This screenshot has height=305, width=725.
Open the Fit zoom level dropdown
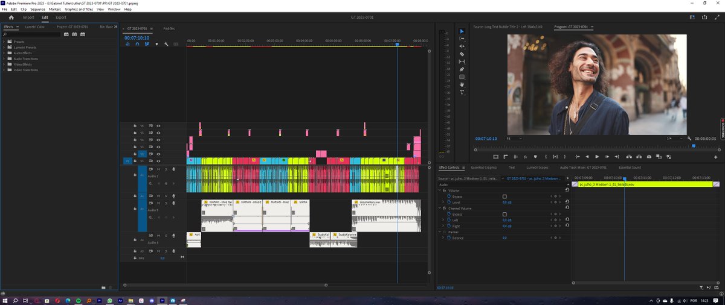[x=514, y=138]
